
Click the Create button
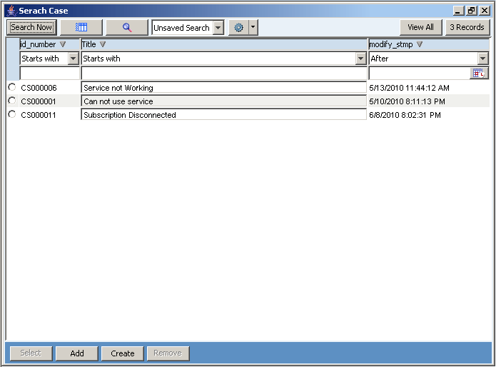point(123,353)
